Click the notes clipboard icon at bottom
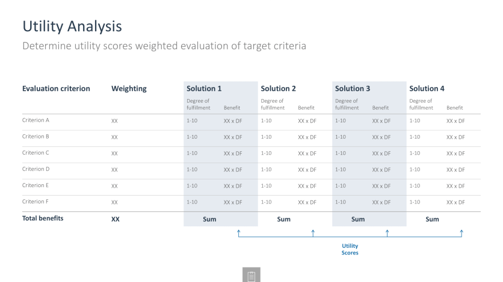 [251, 275]
